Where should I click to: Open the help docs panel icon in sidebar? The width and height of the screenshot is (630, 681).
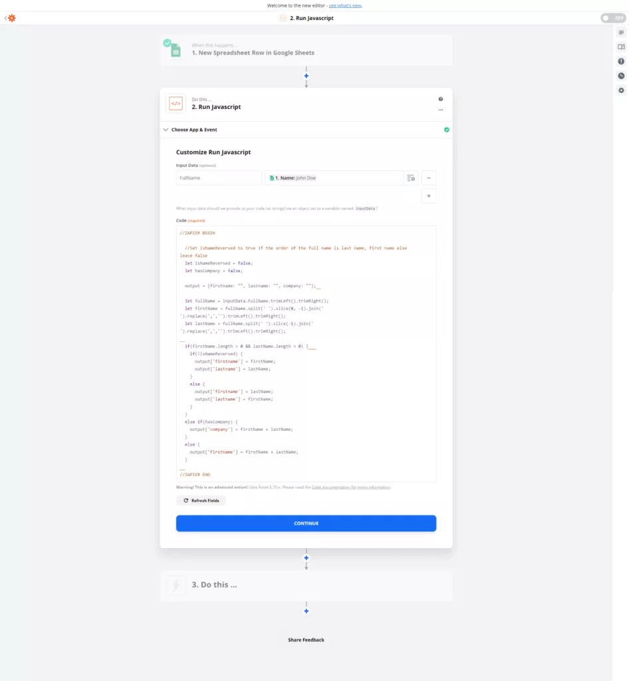(621, 47)
